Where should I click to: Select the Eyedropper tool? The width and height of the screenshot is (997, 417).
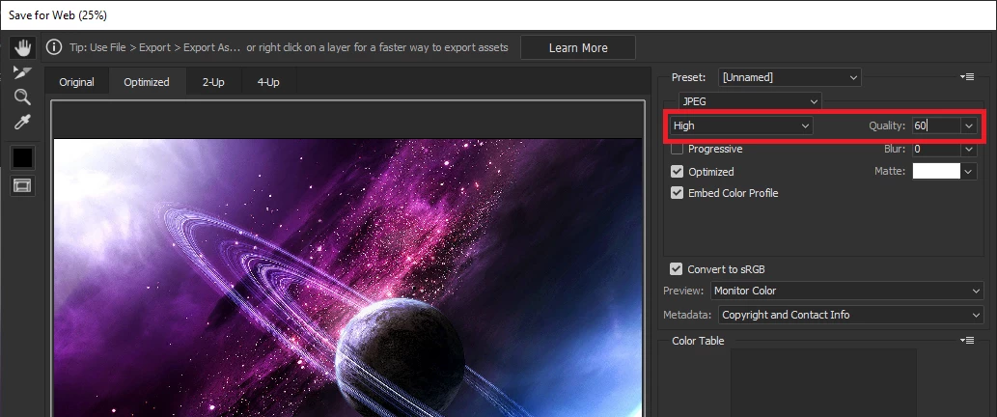(x=22, y=122)
